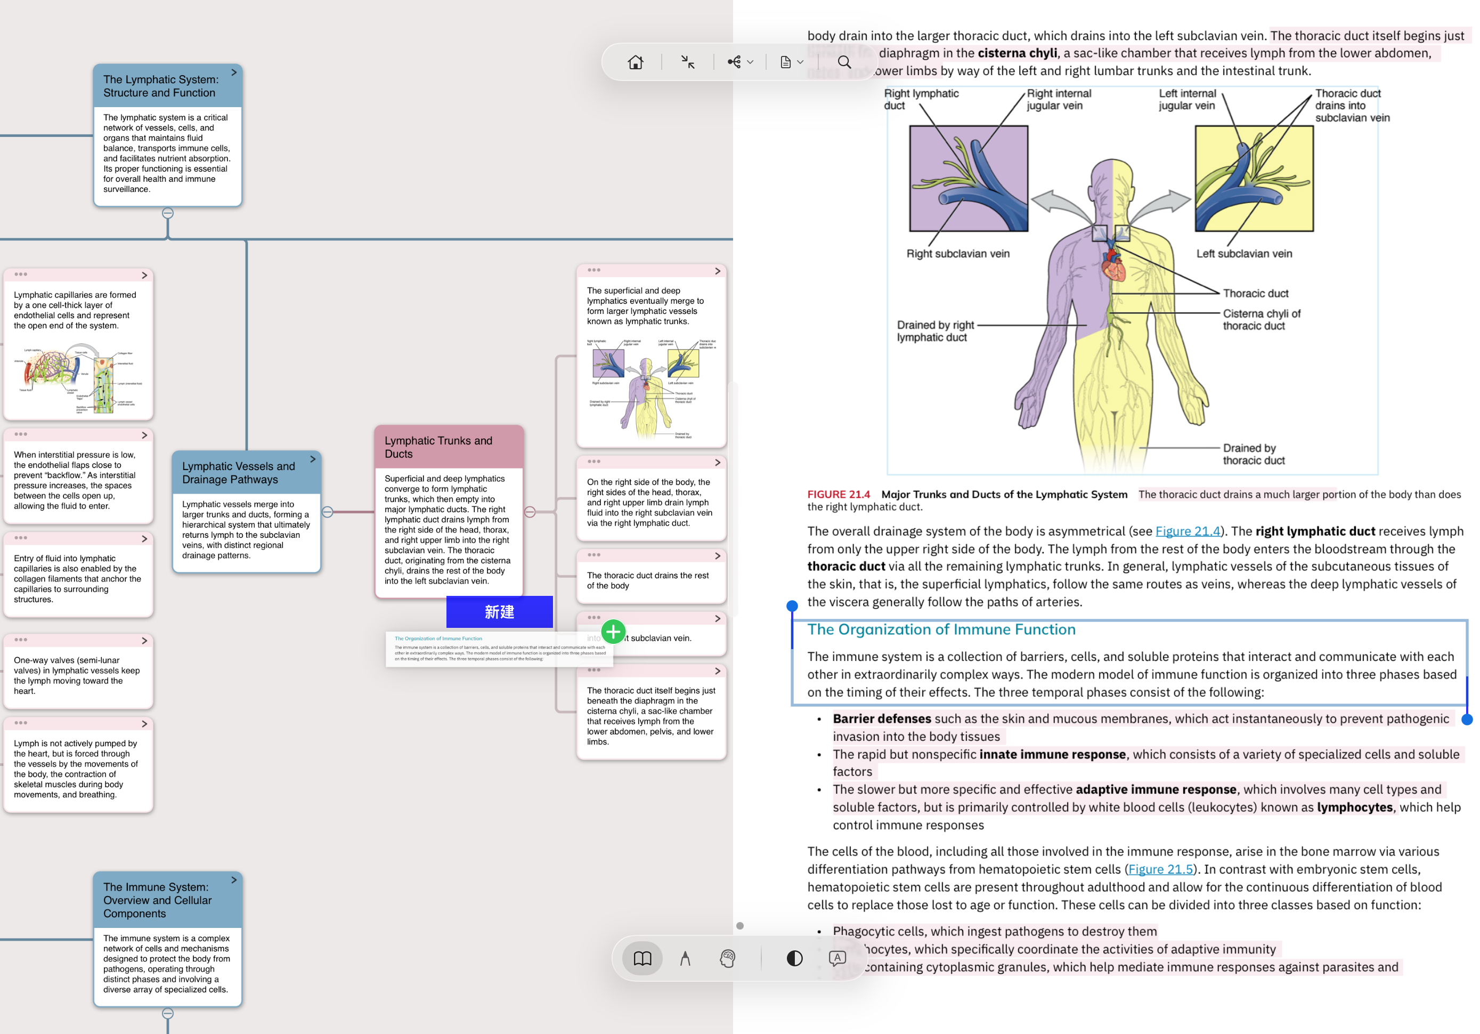This screenshot has height=1034, width=1480.
Task: Click the bottom selection handle dot
Action: 1467,719
